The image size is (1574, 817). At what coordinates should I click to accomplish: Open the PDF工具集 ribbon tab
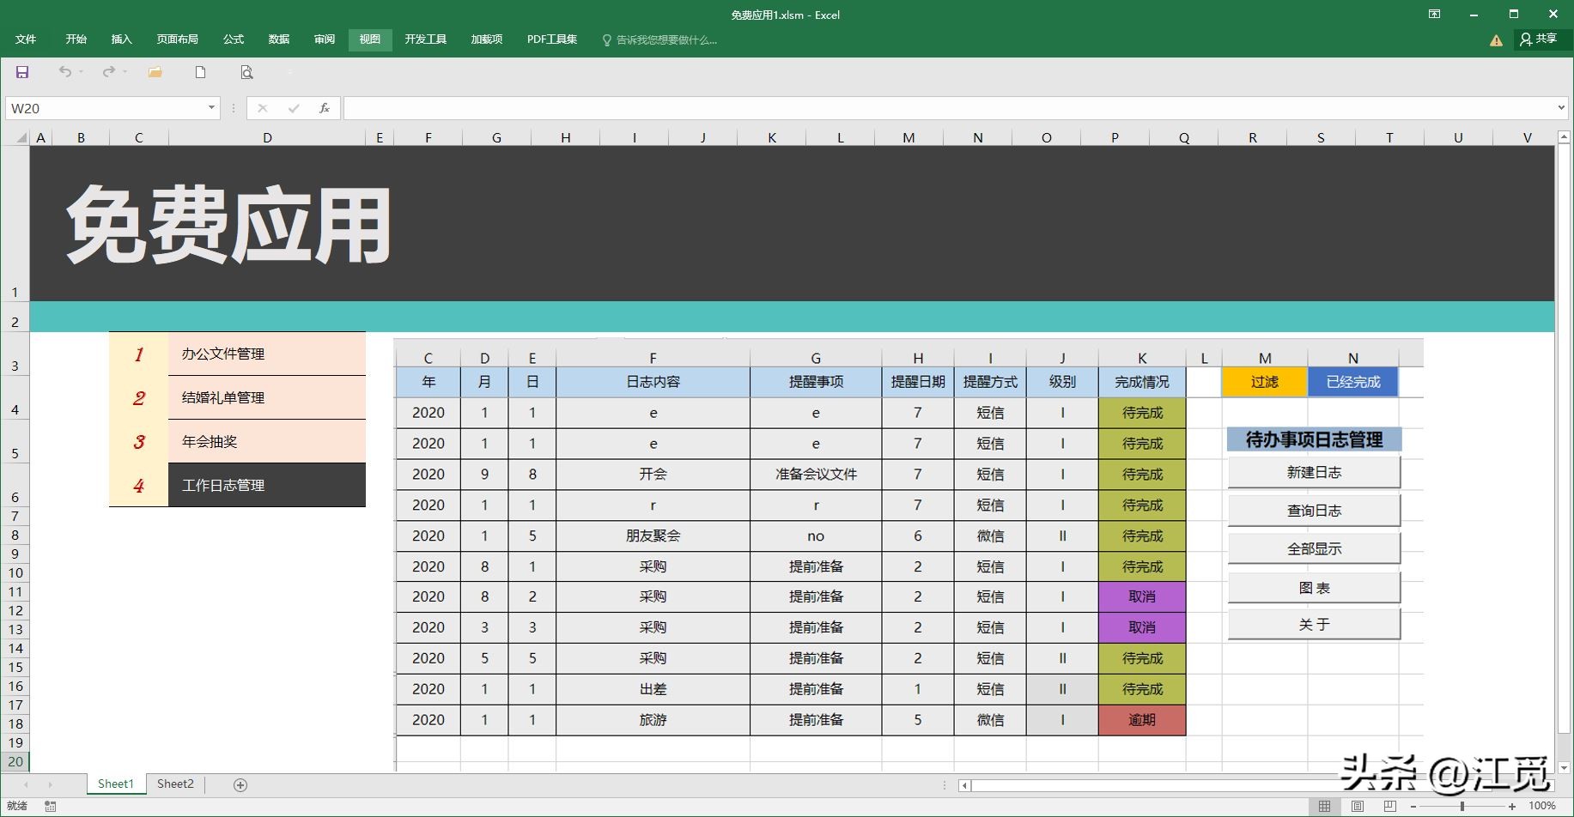coord(552,39)
